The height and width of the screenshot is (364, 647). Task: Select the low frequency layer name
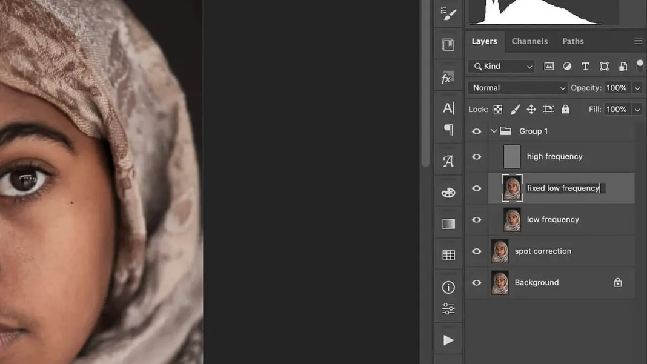tap(553, 220)
